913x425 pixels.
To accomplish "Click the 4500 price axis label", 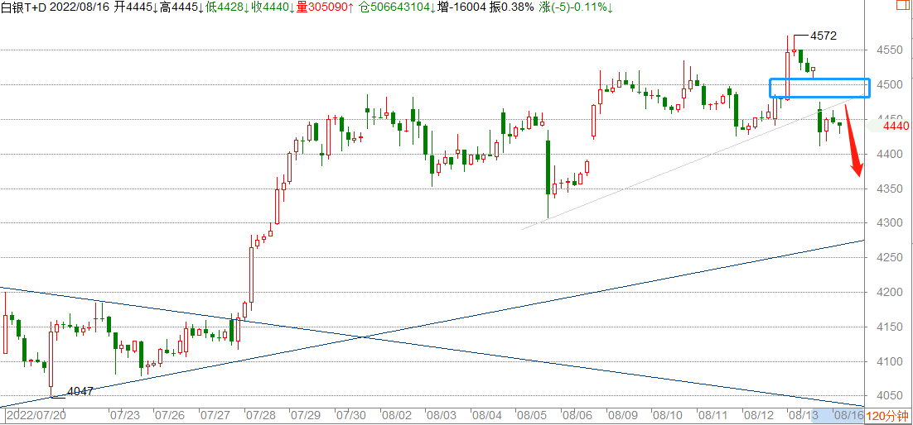I will tap(888, 85).
